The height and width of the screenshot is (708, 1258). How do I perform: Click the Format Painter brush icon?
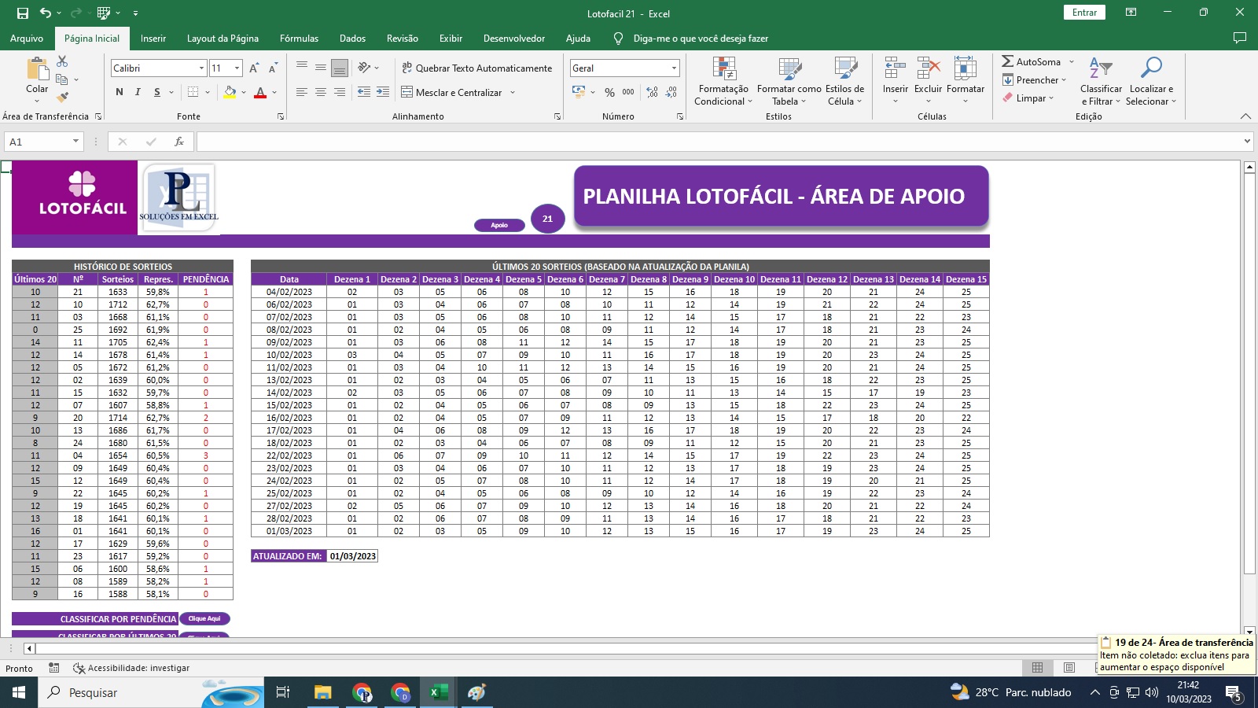point(62,98)
